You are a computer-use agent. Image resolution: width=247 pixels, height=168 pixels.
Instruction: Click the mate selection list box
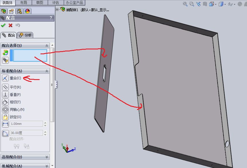coord(30,55)
